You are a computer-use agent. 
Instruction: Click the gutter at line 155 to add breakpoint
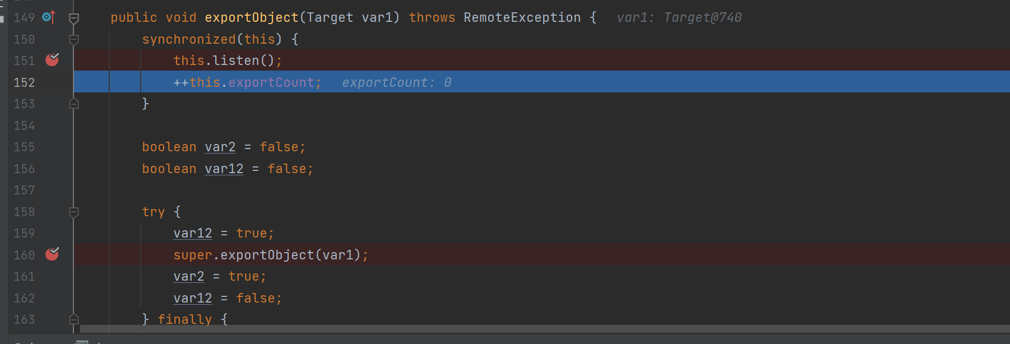(52, 147)
